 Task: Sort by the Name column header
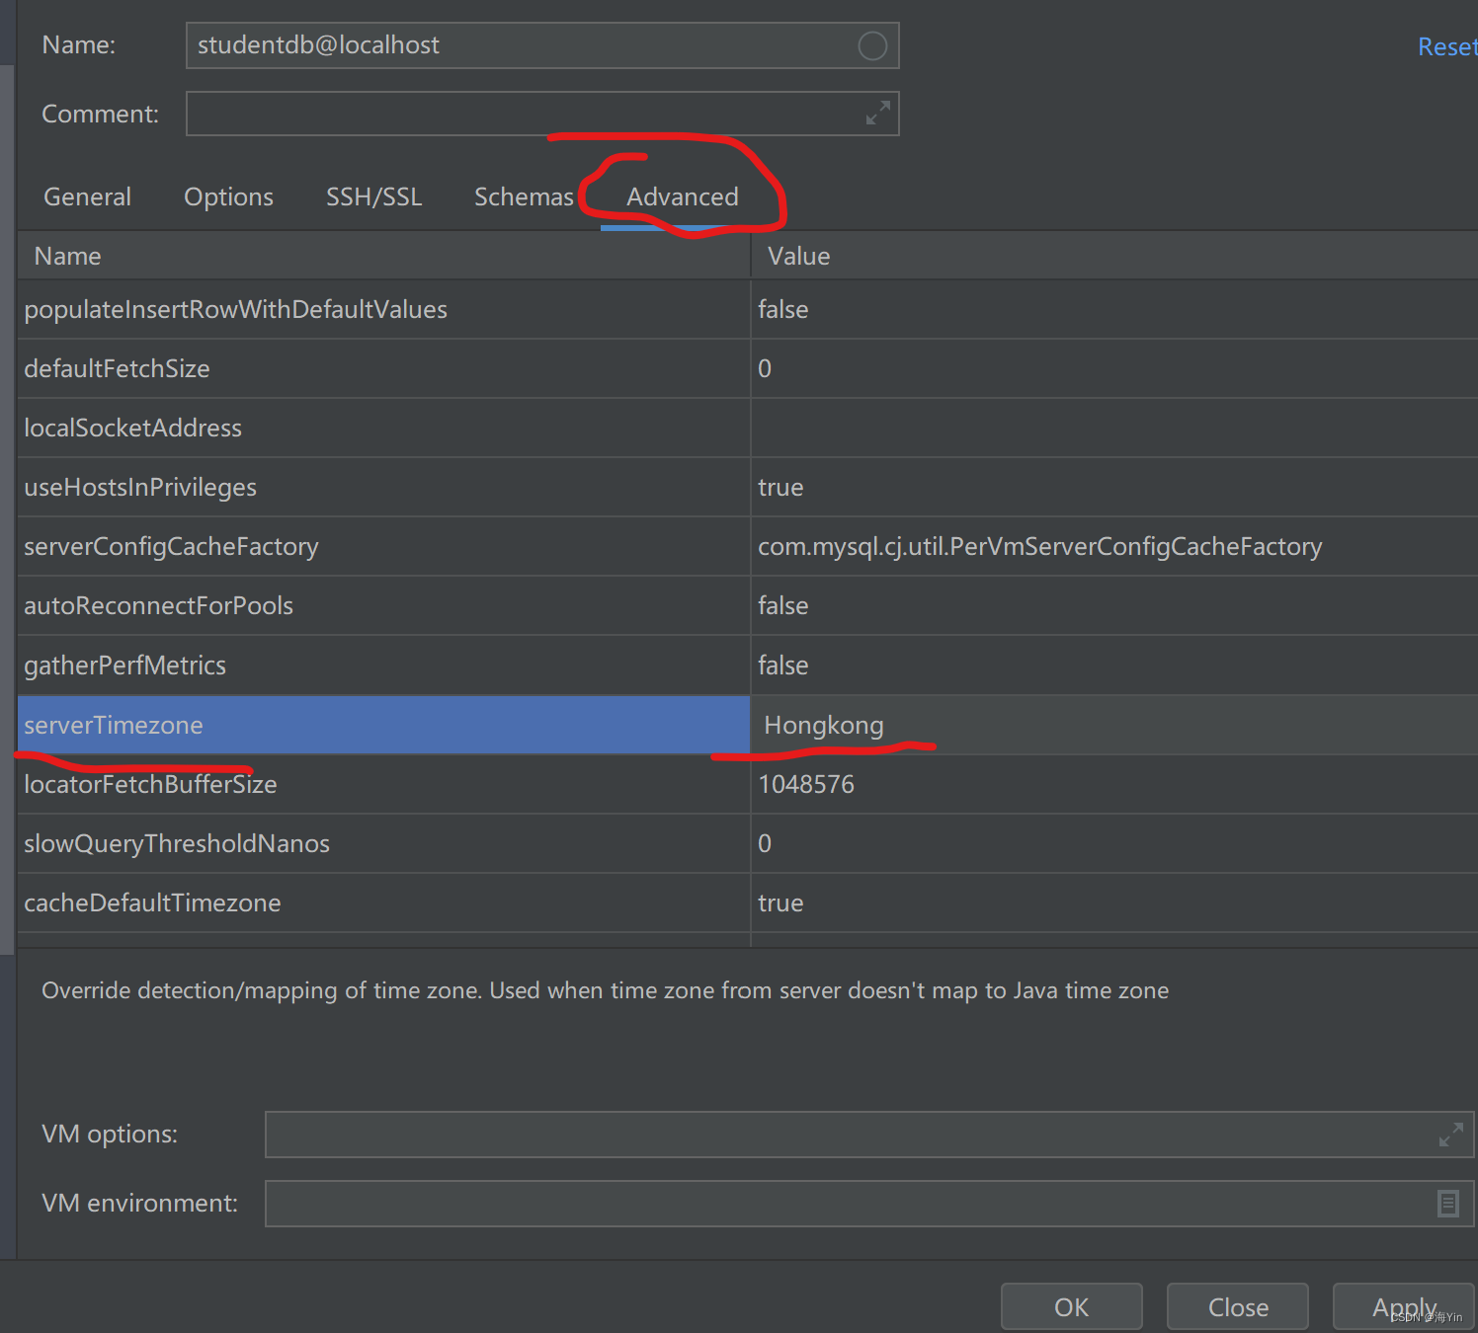383,256
